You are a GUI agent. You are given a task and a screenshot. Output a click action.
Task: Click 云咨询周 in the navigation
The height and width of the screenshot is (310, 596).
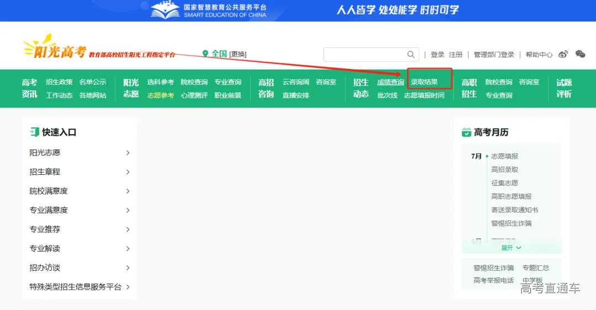[x=296, y=82]
